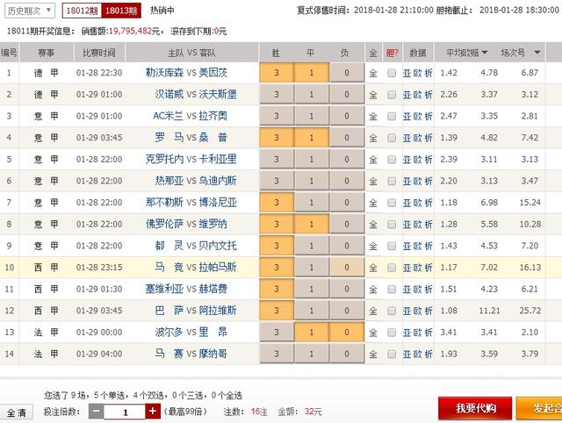This screenshot has width=562, height=423.
Task: Toggle win (3) for 勒沃库森 VS 美因茨
Action: tap(277, 73)
